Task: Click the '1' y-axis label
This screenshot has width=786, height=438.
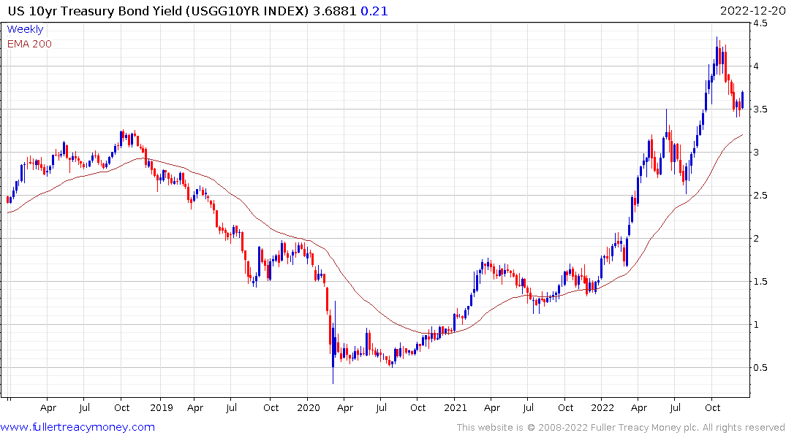Action: pos(757,324)
